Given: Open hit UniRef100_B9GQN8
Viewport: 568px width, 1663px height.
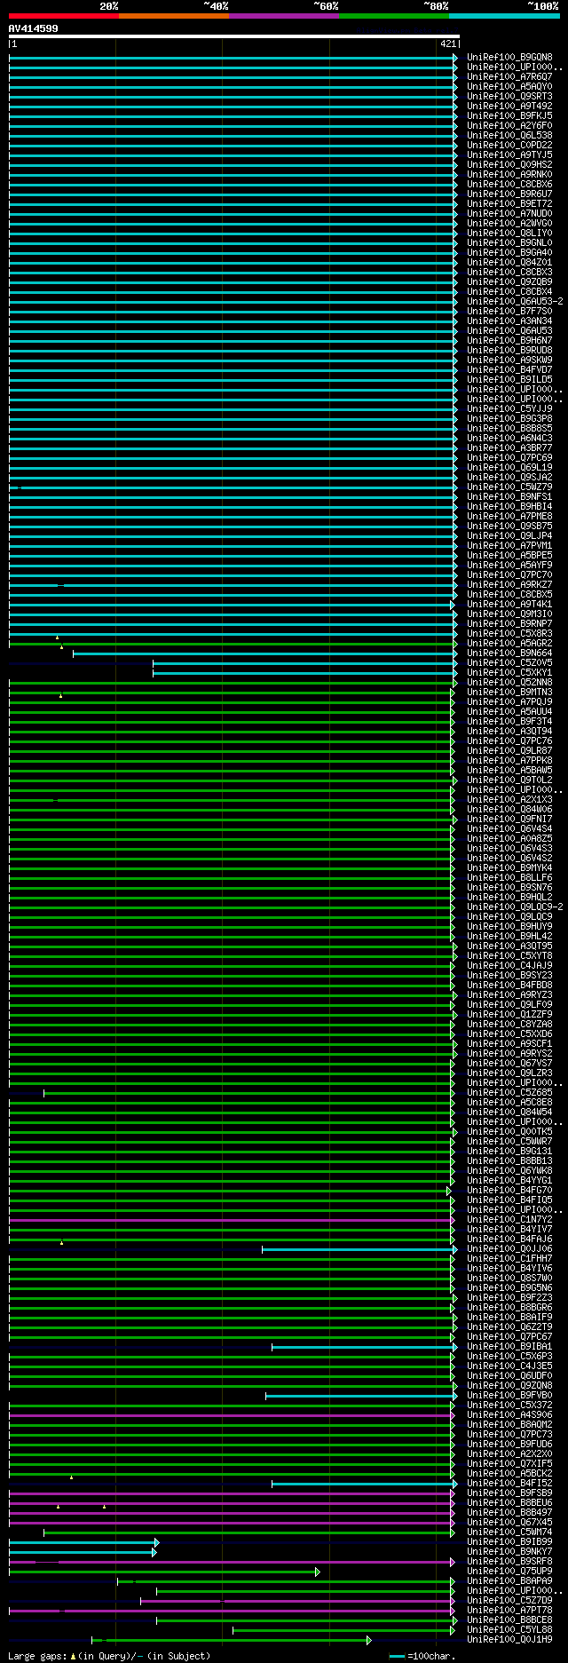Looking at the screenshot, I should 509,58.
